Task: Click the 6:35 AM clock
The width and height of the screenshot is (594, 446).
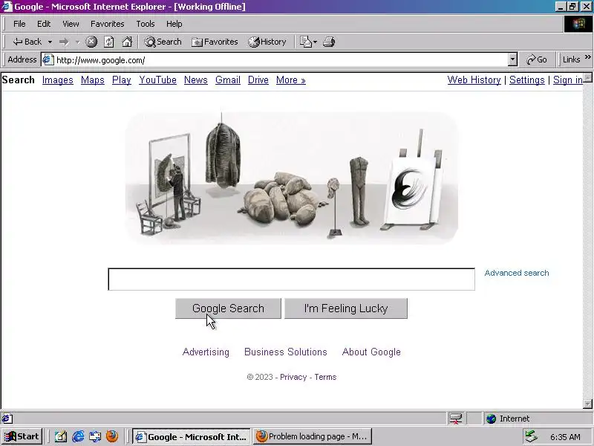Action: (565, 437)
